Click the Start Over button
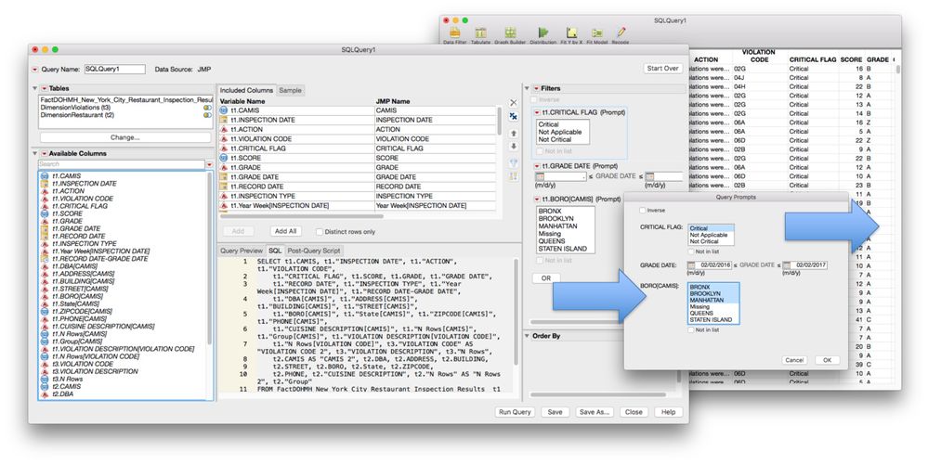The height and width of the screenshot is (464, 928). click(663, 69)
